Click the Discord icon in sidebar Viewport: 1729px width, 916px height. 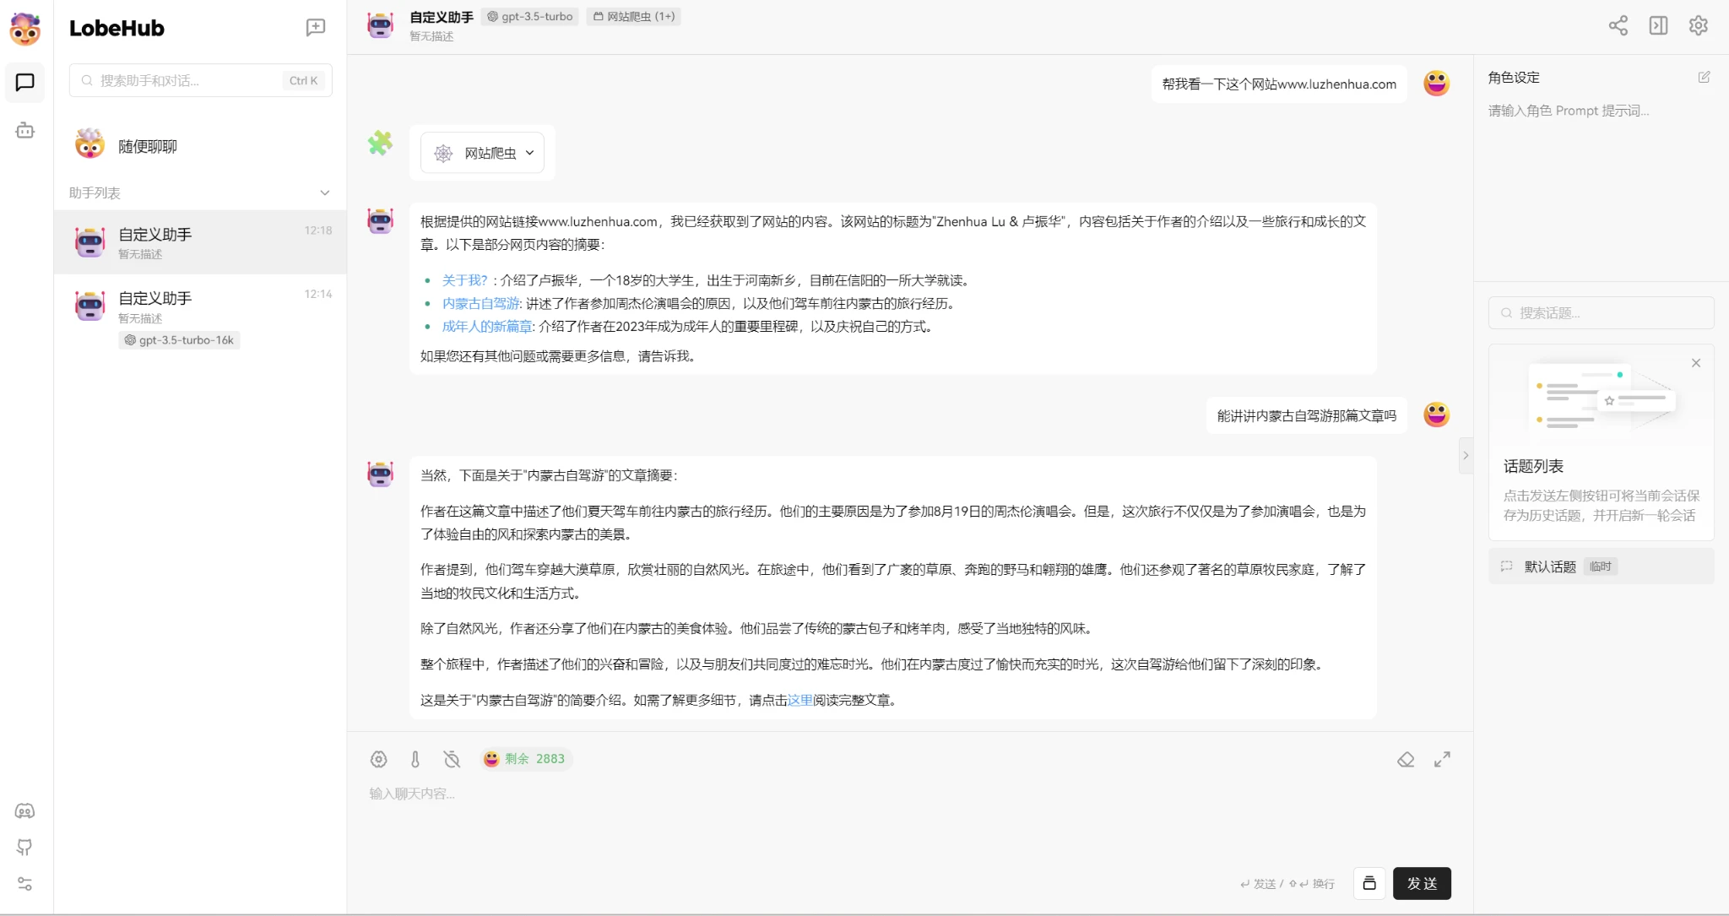(x=25, y=811)
